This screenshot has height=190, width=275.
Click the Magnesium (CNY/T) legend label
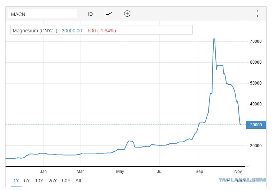pos(35,31)
